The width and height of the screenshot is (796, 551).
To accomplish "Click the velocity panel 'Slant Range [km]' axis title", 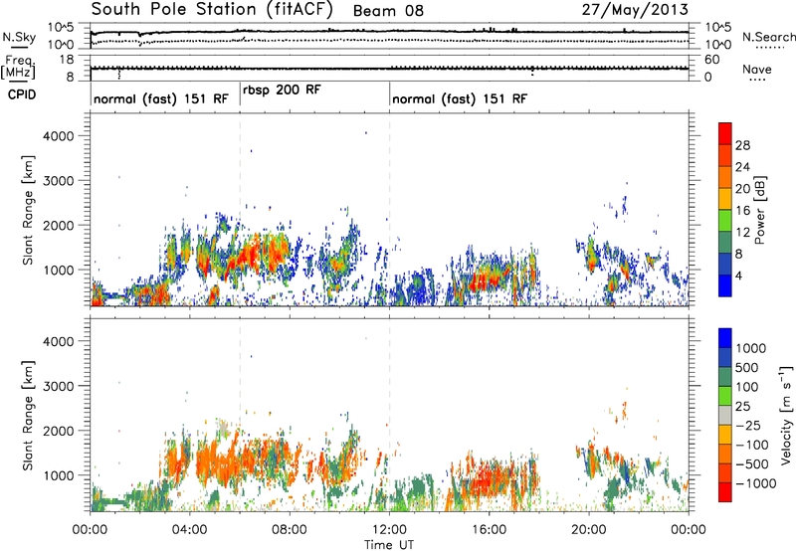I will [x=28, y=415].
